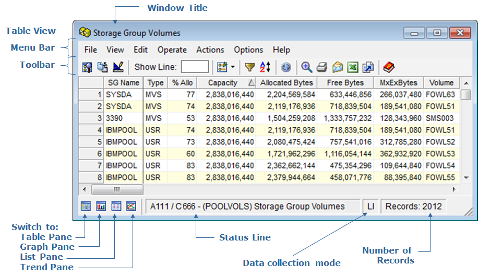Click the printer icon
The width and height of the screenshot is (478, 277).
point(322,67)
